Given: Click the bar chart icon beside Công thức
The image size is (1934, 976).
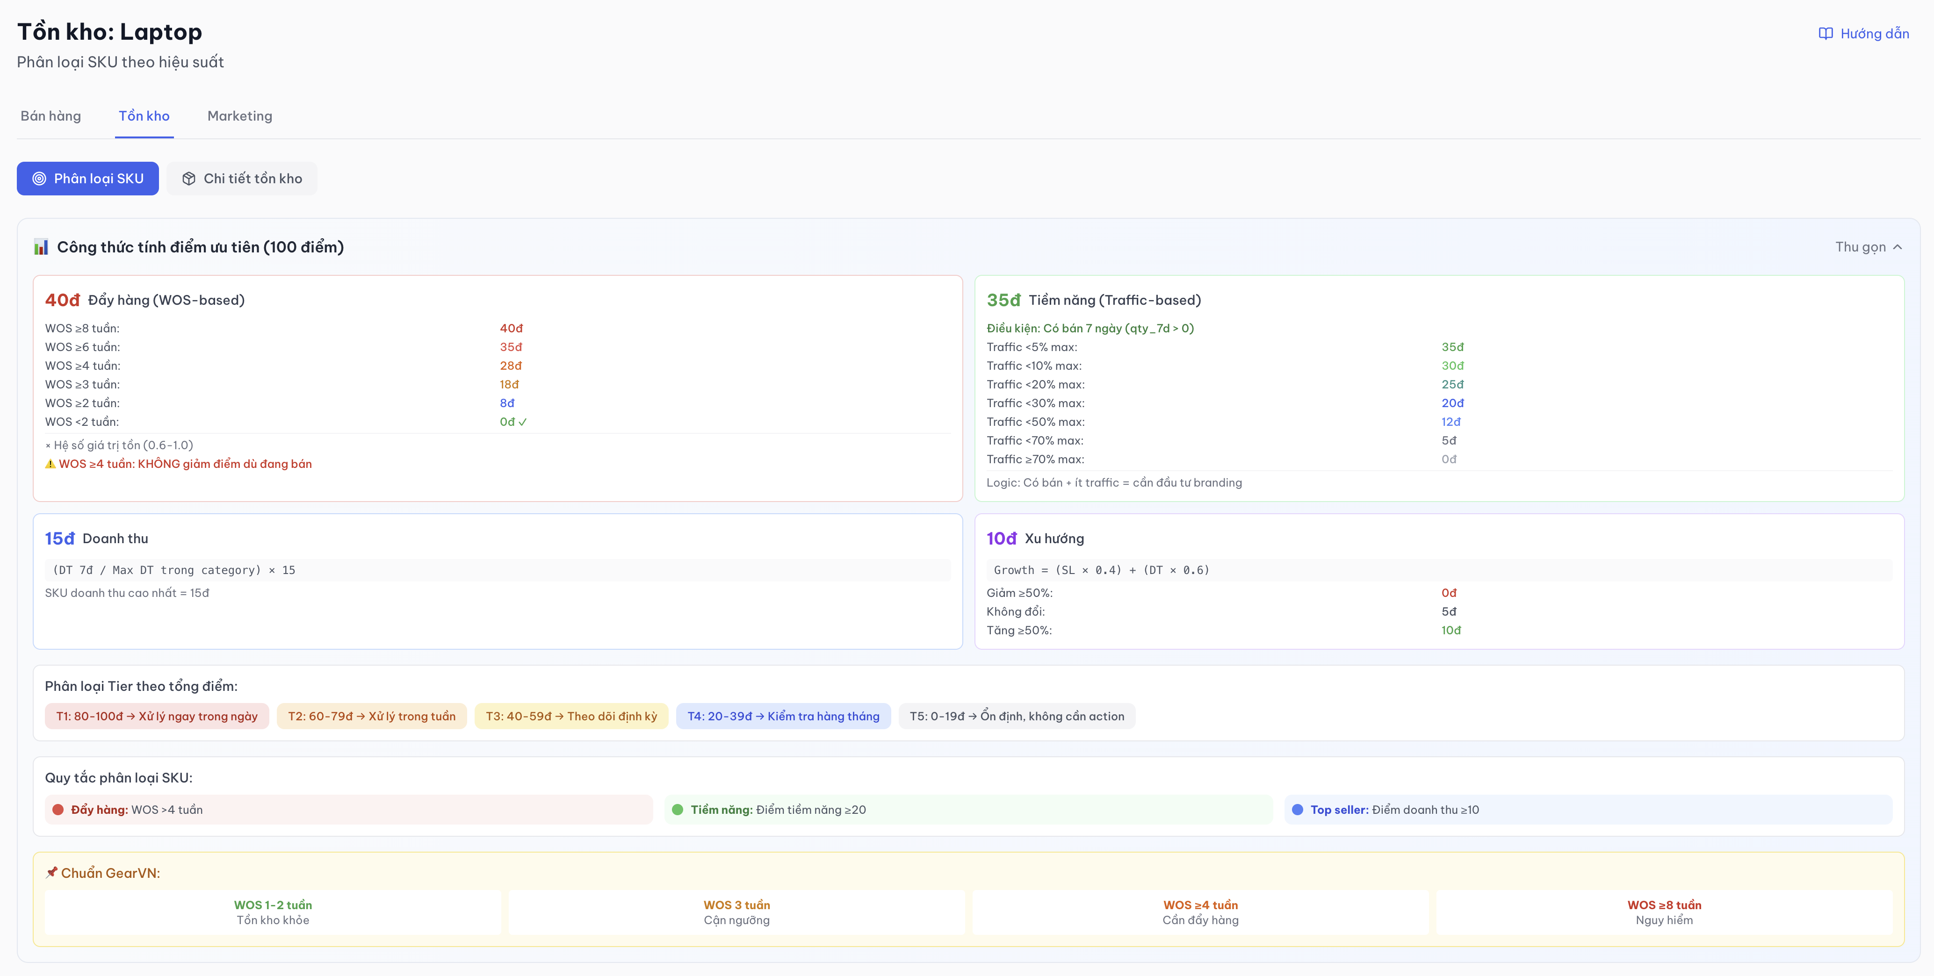Looking at the screenshot, I should click(41, 247).
